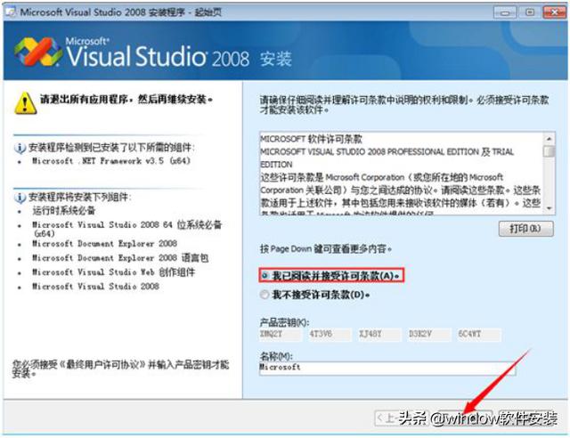
Task: Click fourth product key field D3K2V
Action: pyautogui.click(x=429, y=334)
